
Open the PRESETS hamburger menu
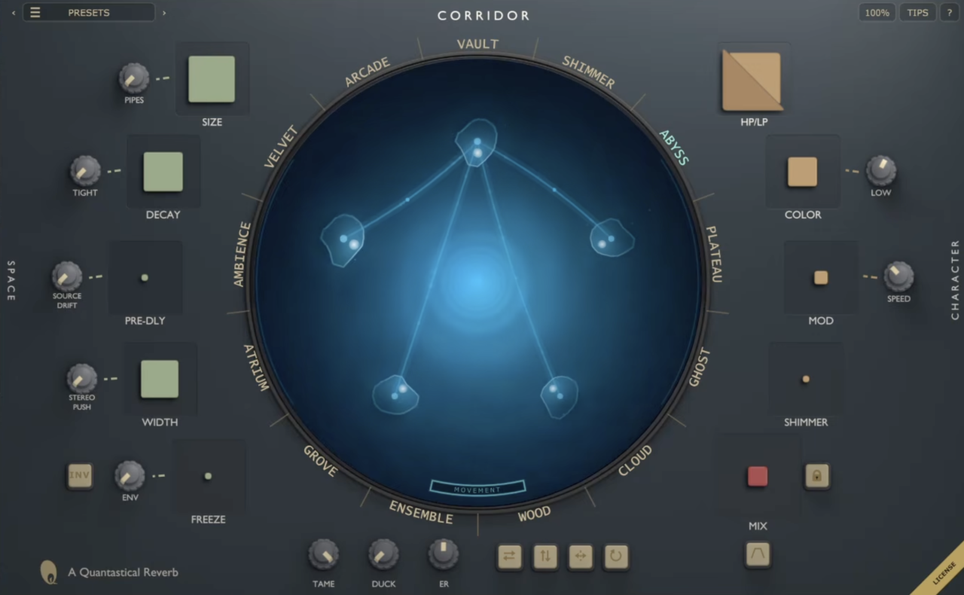pos(35,13)
